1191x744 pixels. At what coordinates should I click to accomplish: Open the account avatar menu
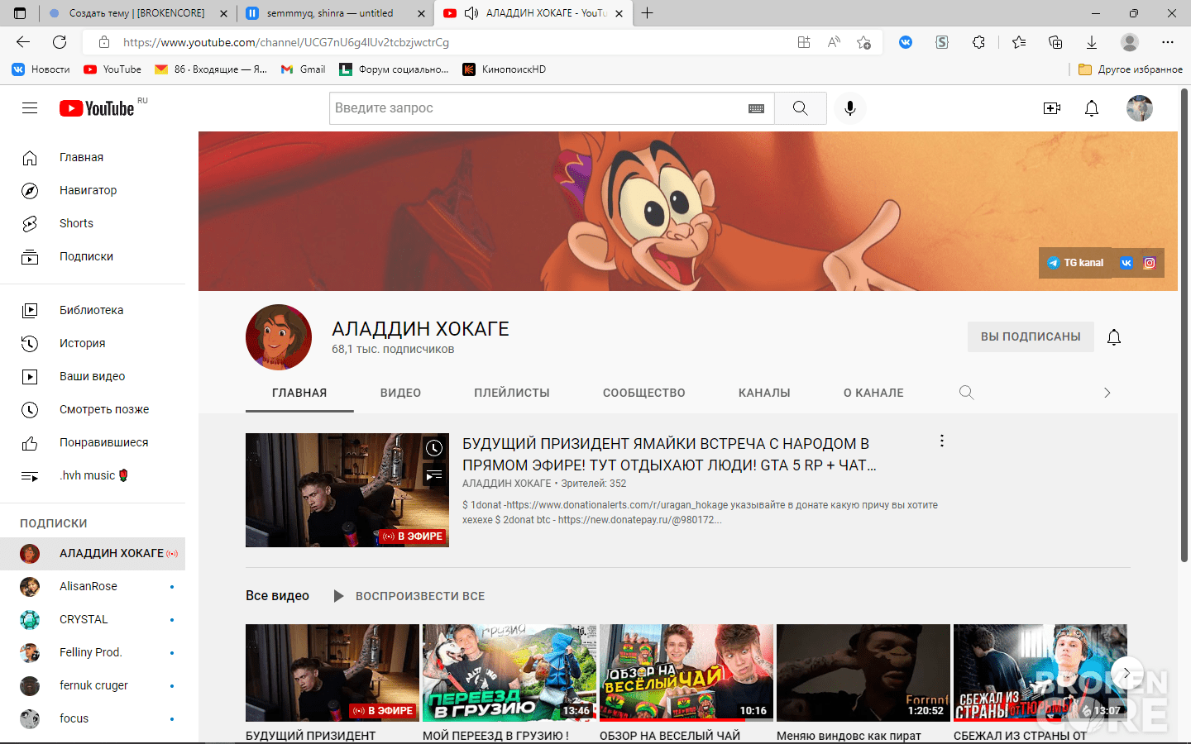tap(1140, 108)
